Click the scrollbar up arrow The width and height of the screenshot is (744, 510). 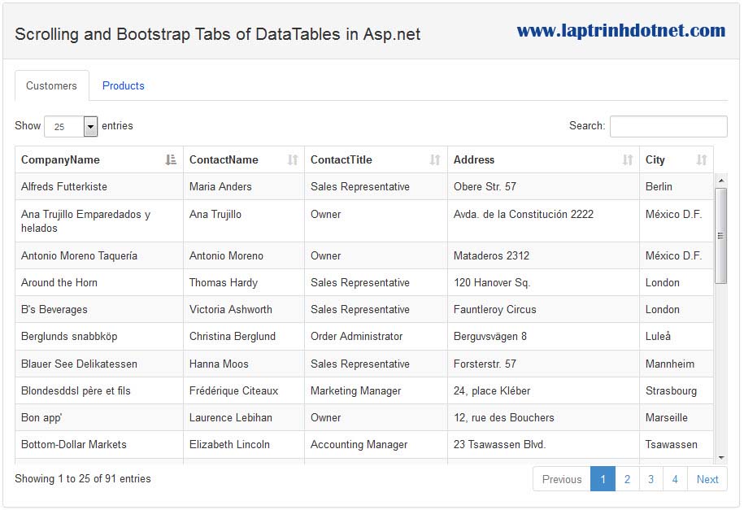tap(720, 181)
